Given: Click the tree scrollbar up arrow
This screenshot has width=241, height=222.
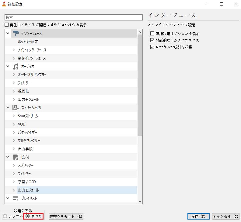Looking at the screenshot, I should pos(140,32).
